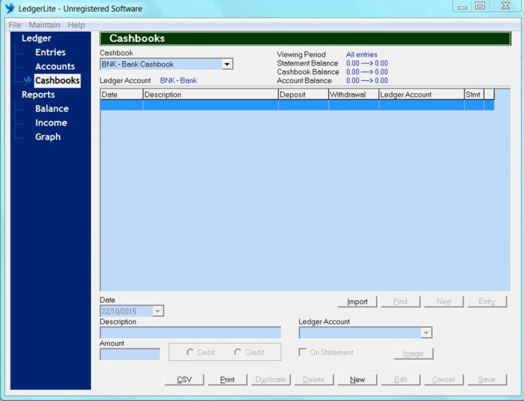Viewport: 524px width, 401px height.
Task: Open the Help menu
Action: (x=77, y=25)
